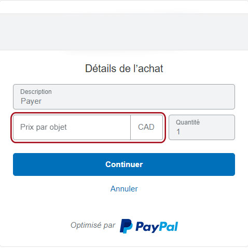Click the Optimisé par text
Screen dimensions: 248x248
(93, 225)
